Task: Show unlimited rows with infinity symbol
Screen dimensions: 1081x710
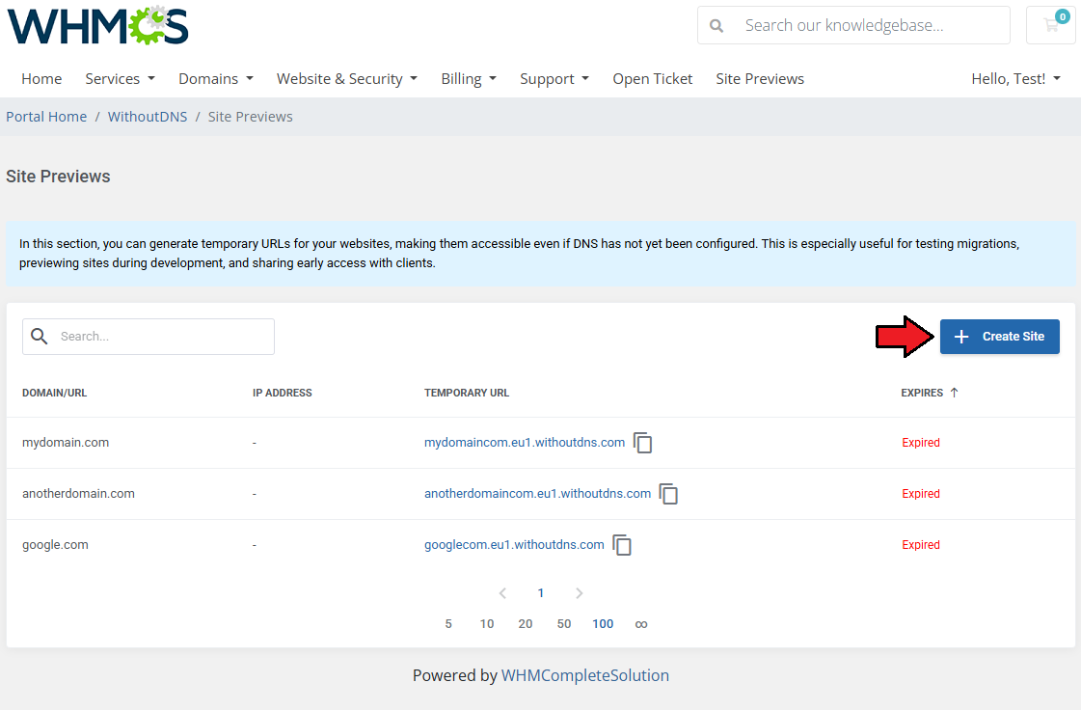Action: (641, 624)
